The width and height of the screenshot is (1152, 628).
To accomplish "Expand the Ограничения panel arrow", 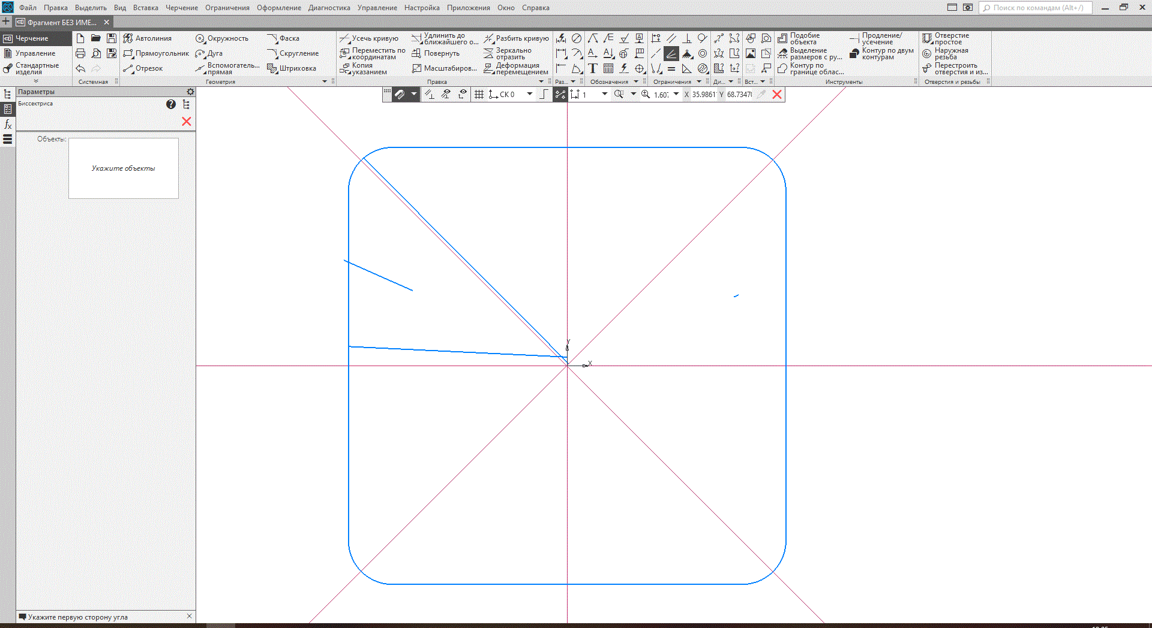I will [699, 81].
